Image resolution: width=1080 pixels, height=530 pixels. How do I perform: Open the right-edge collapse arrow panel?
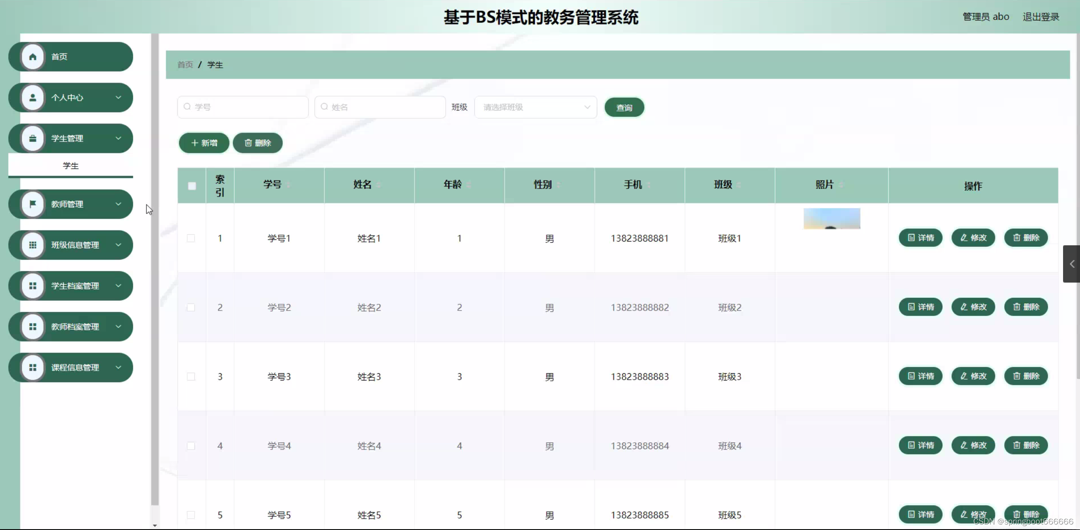click(1072, 264)
